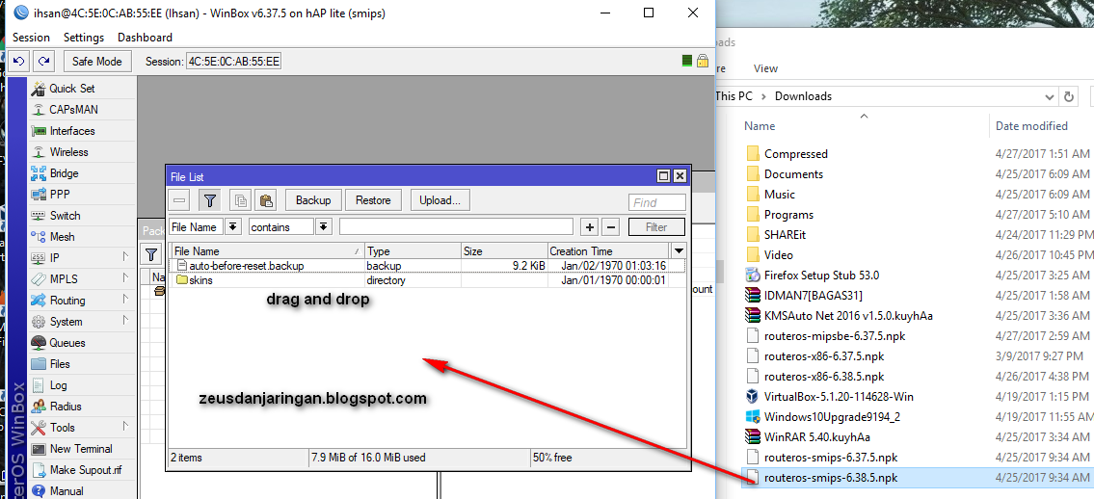Viewport: 1094px width, 499px height.
Task: Open CAPsMAN from sidebar
Action: click(x=73, y=110)
